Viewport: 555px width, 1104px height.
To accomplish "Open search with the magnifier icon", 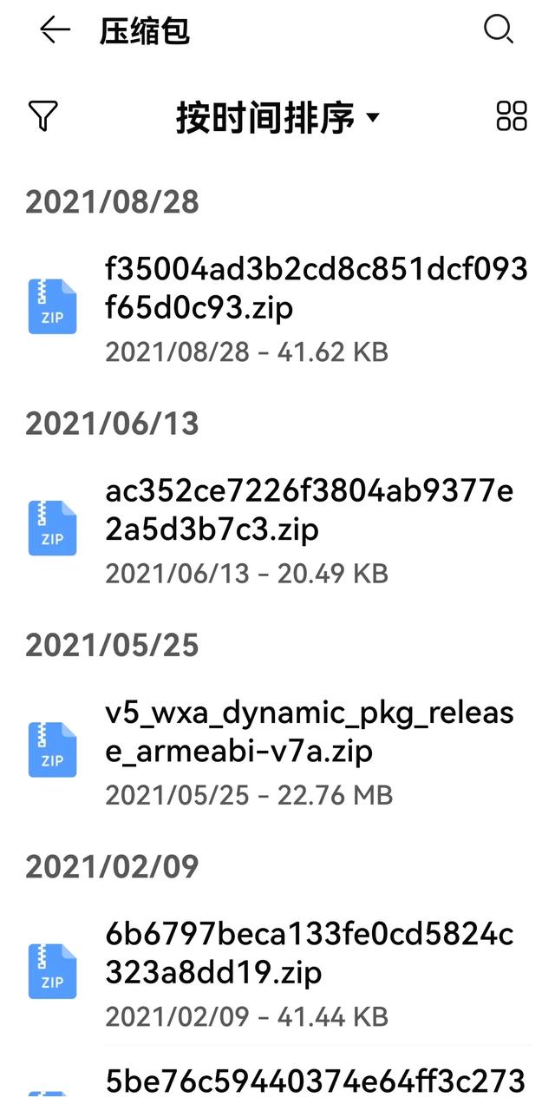I will [499, 30].
